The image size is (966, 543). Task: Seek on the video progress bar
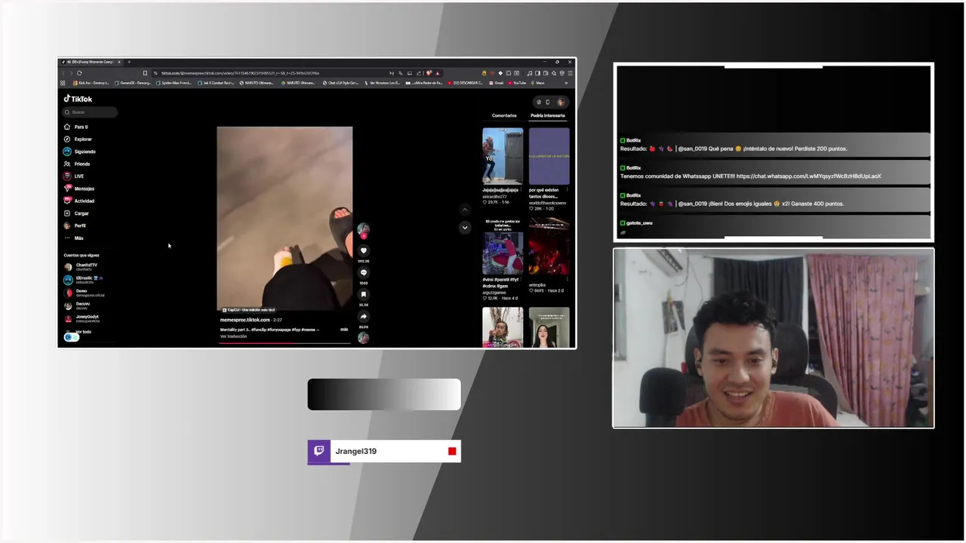coord(285,342)
